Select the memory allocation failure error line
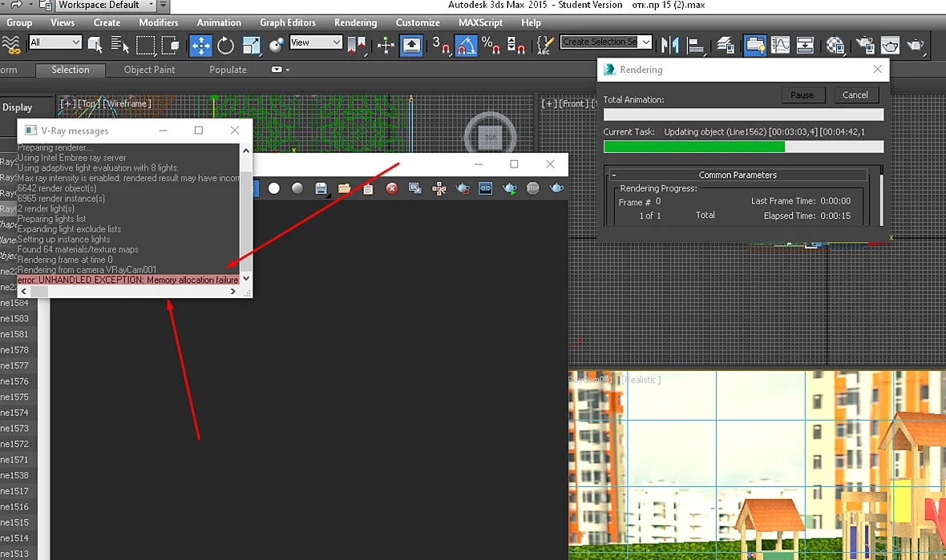 128,280
